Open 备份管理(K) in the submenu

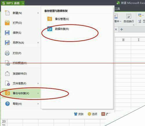[62, 19]
